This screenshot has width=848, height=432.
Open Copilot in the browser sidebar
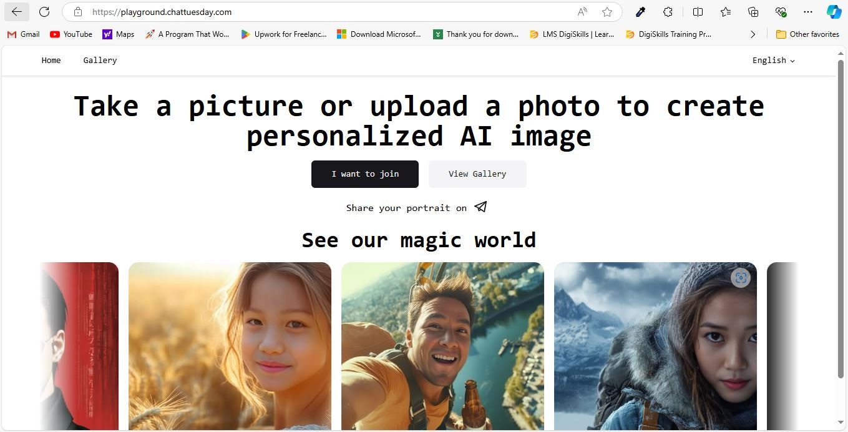coord(834,12)
